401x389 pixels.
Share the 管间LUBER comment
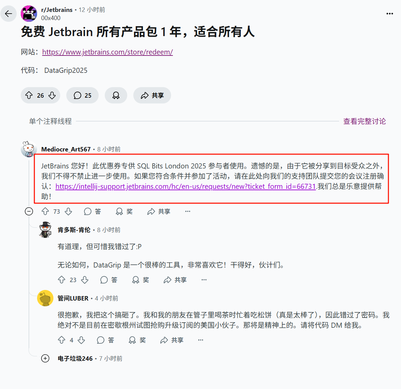click(172, 340)
